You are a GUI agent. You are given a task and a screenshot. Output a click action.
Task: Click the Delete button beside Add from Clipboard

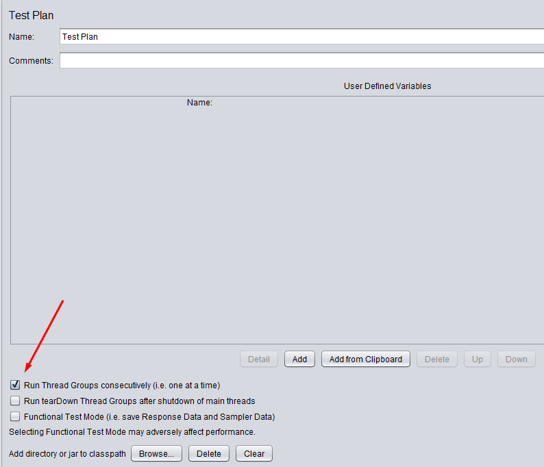click(437, 359)
